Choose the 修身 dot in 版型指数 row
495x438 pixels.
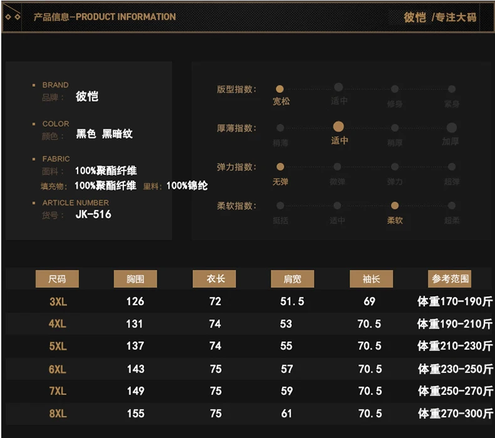395,89
